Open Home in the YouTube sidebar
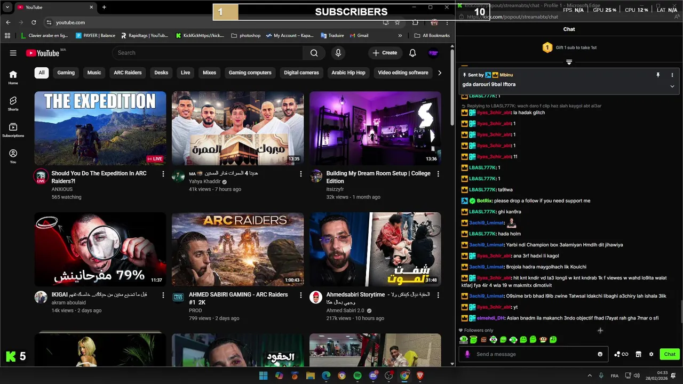683x384 pixels. point(13,77)
